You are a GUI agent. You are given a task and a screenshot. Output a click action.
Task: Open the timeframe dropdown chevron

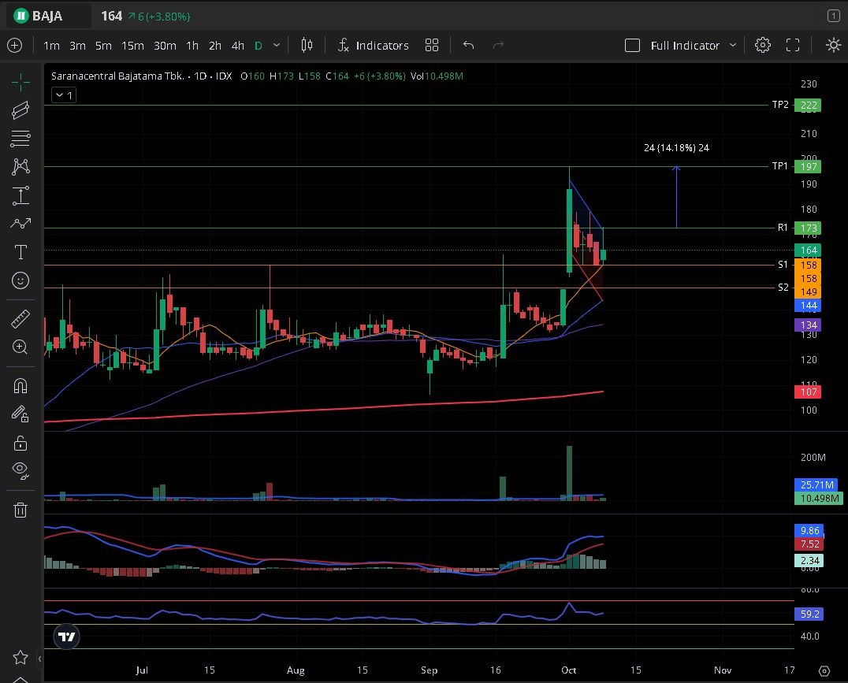click(276, 46)
